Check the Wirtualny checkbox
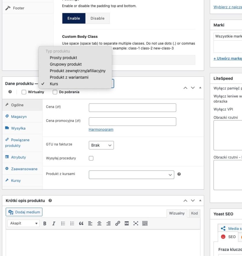 click(24, 92)
